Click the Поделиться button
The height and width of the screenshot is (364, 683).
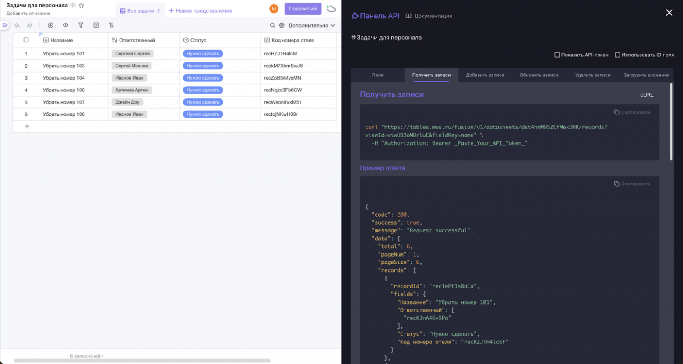coord(302,9)
